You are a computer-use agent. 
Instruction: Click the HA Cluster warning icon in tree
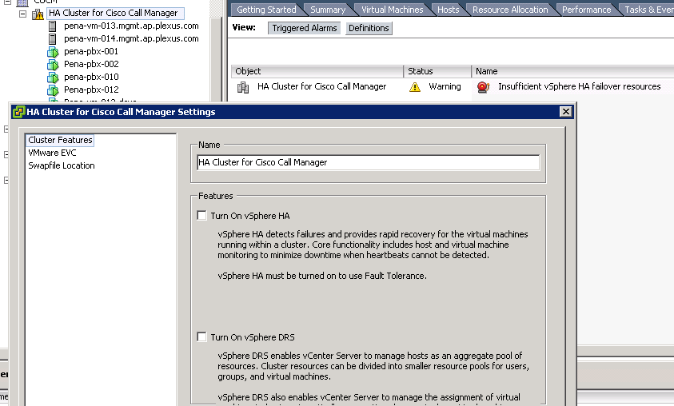38,14
